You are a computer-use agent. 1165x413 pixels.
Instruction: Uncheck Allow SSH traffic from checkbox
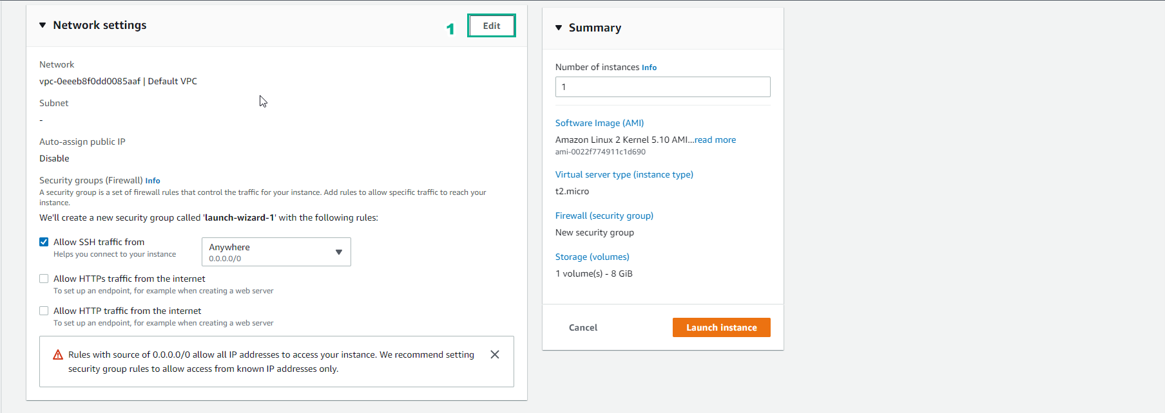pos(44,242)
